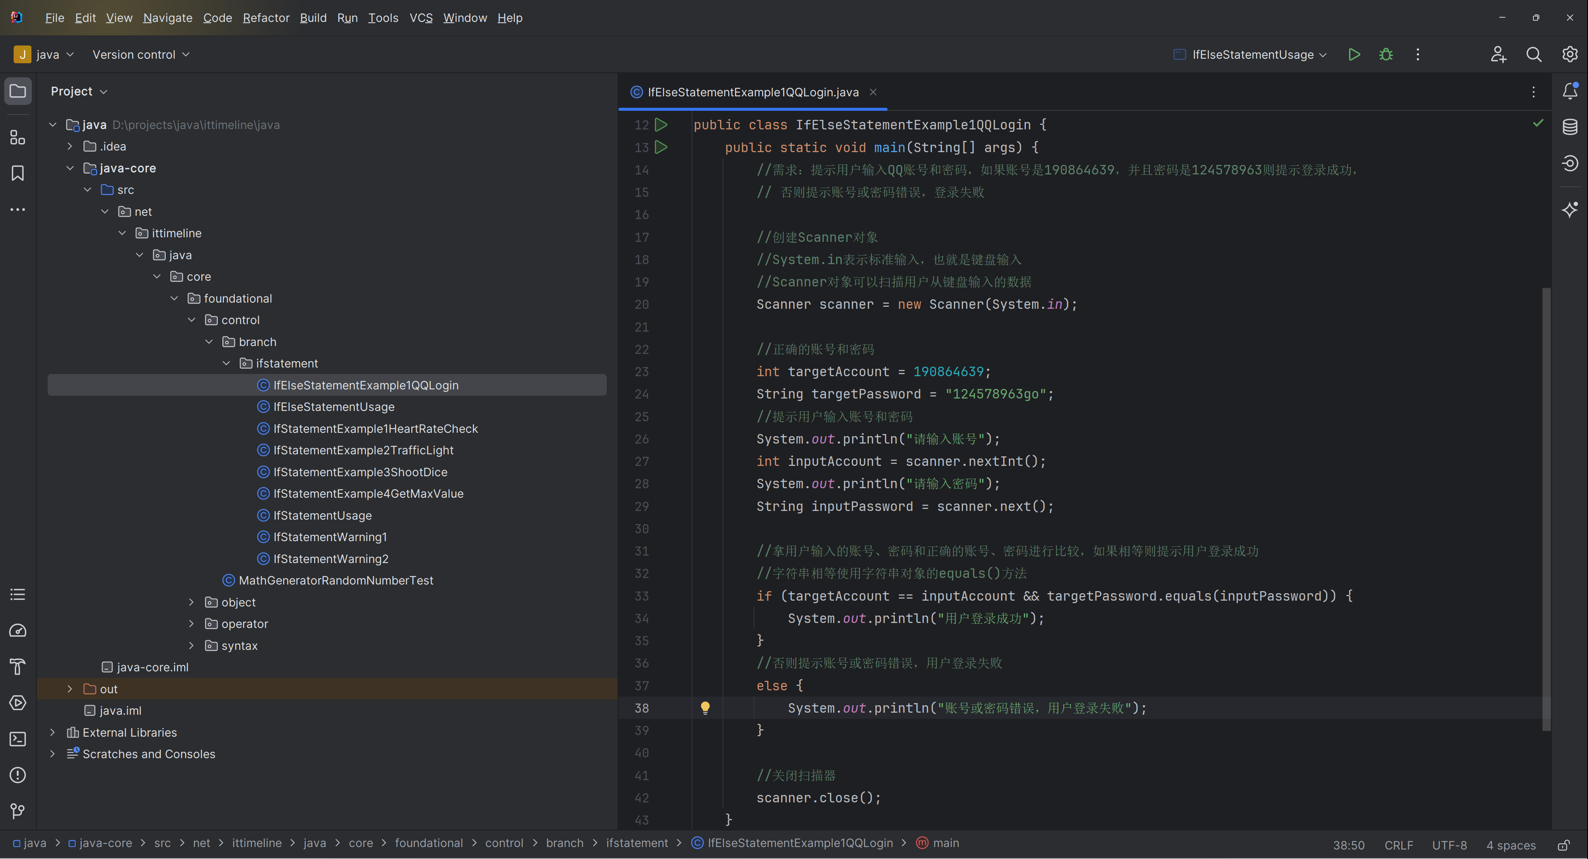
Task: Open the Refactor menu
Action: 266,18
